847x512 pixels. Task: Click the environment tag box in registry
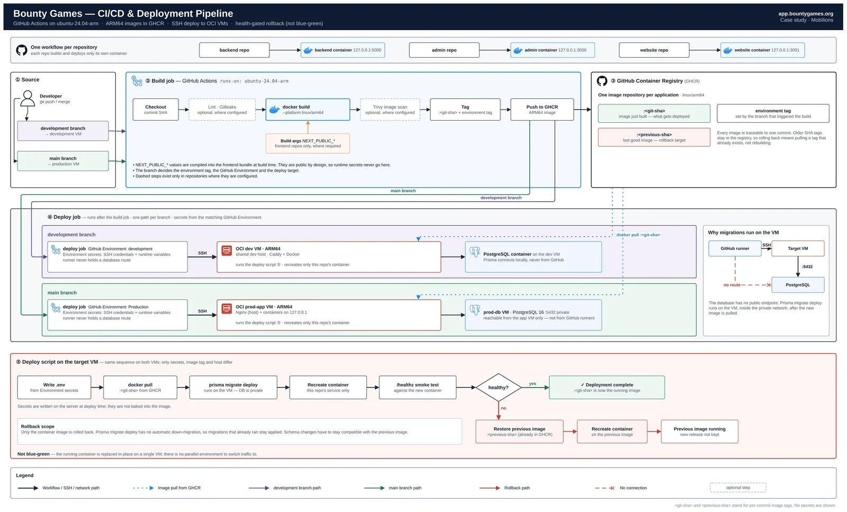click(773, 113)
